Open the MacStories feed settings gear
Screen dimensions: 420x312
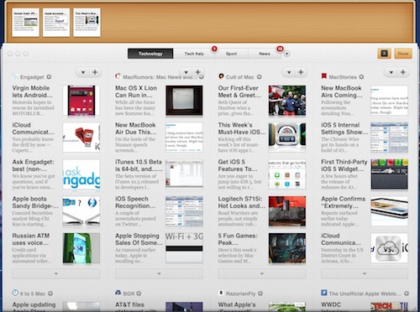(x=361, y=76)
